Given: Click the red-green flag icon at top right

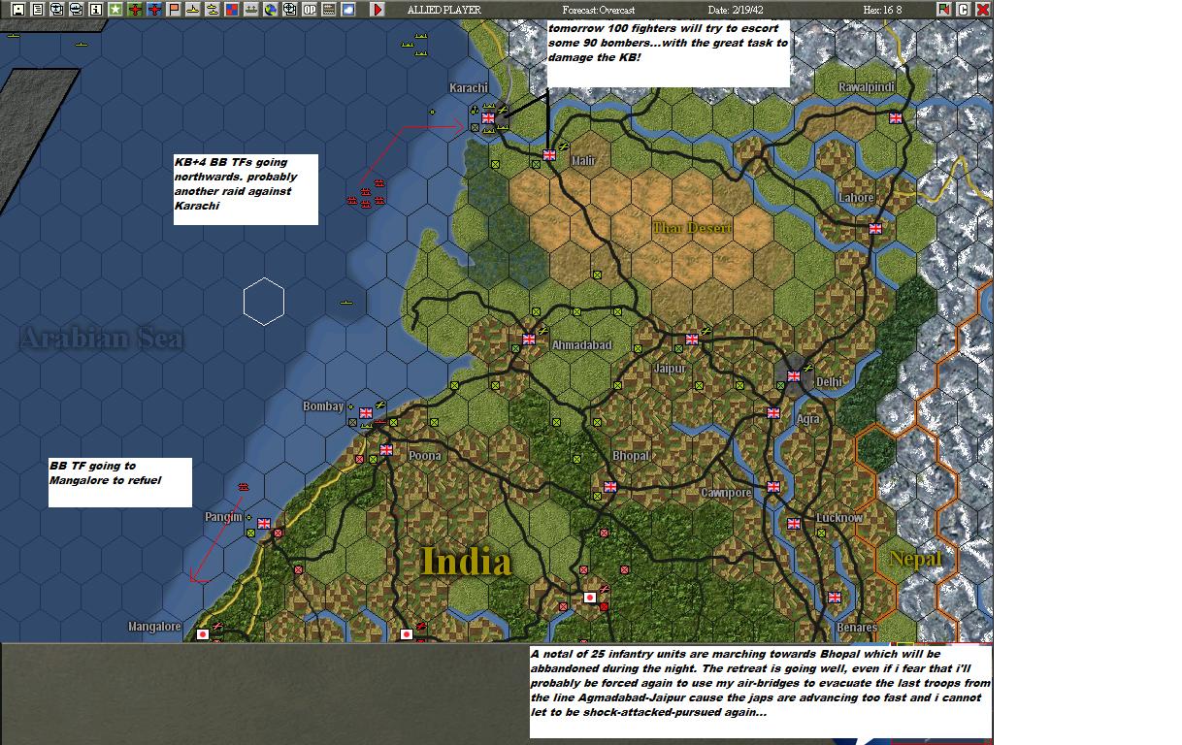Looking at the screenshot, I should coord(945,10).
